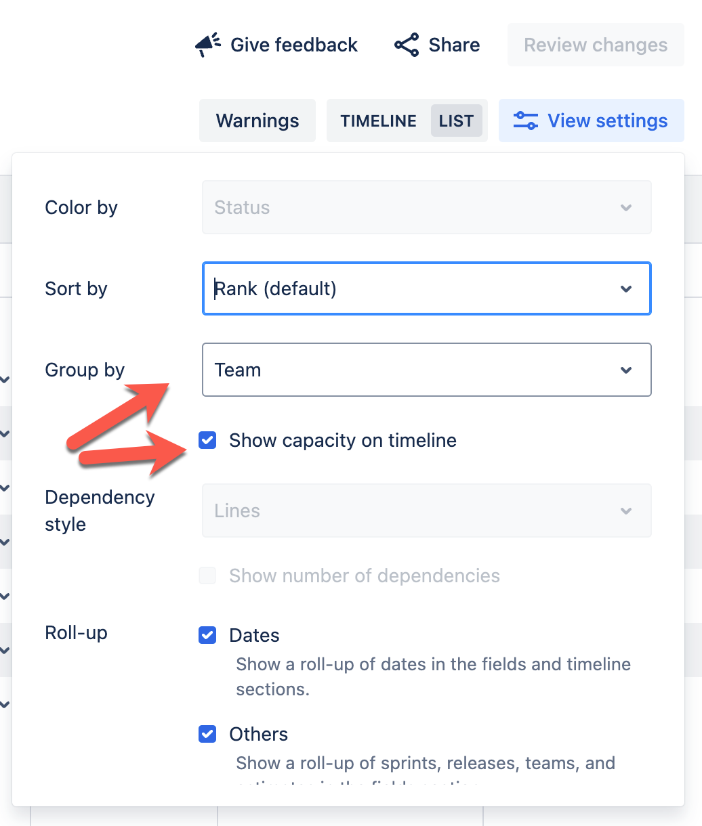Click the Share text label
This screenshot has width=702, height=826.
point(453,45)
